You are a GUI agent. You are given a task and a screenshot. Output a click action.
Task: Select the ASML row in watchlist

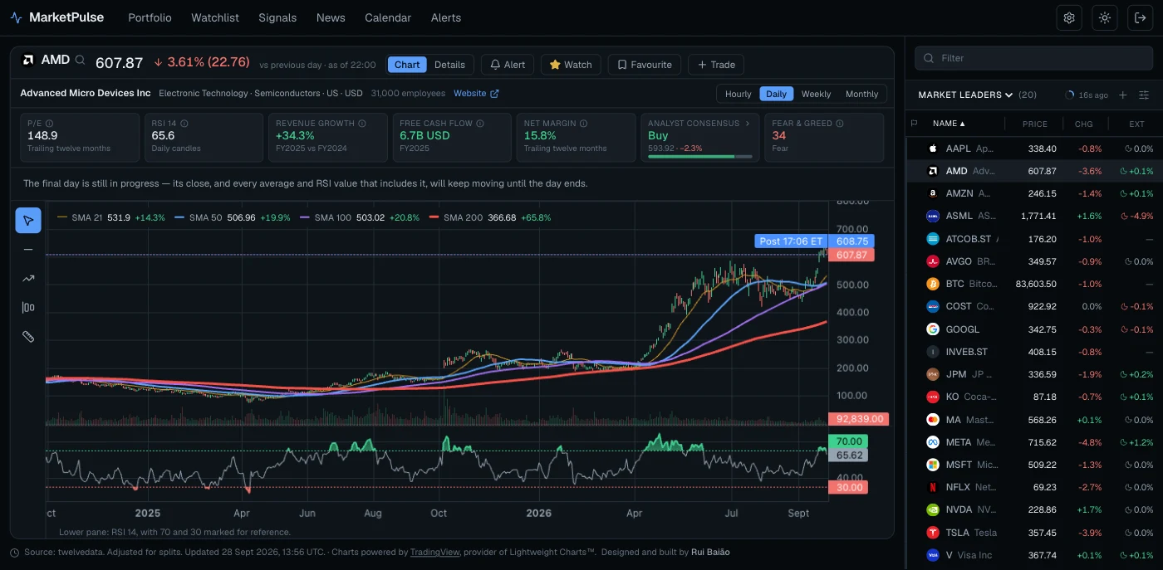pyautogui.click(x=1034, y=217)
